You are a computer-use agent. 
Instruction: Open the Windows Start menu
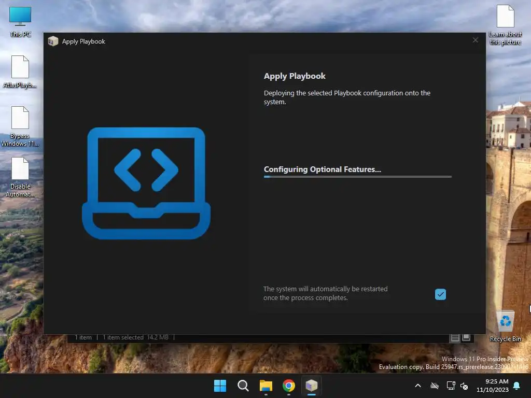click(220, 386)
